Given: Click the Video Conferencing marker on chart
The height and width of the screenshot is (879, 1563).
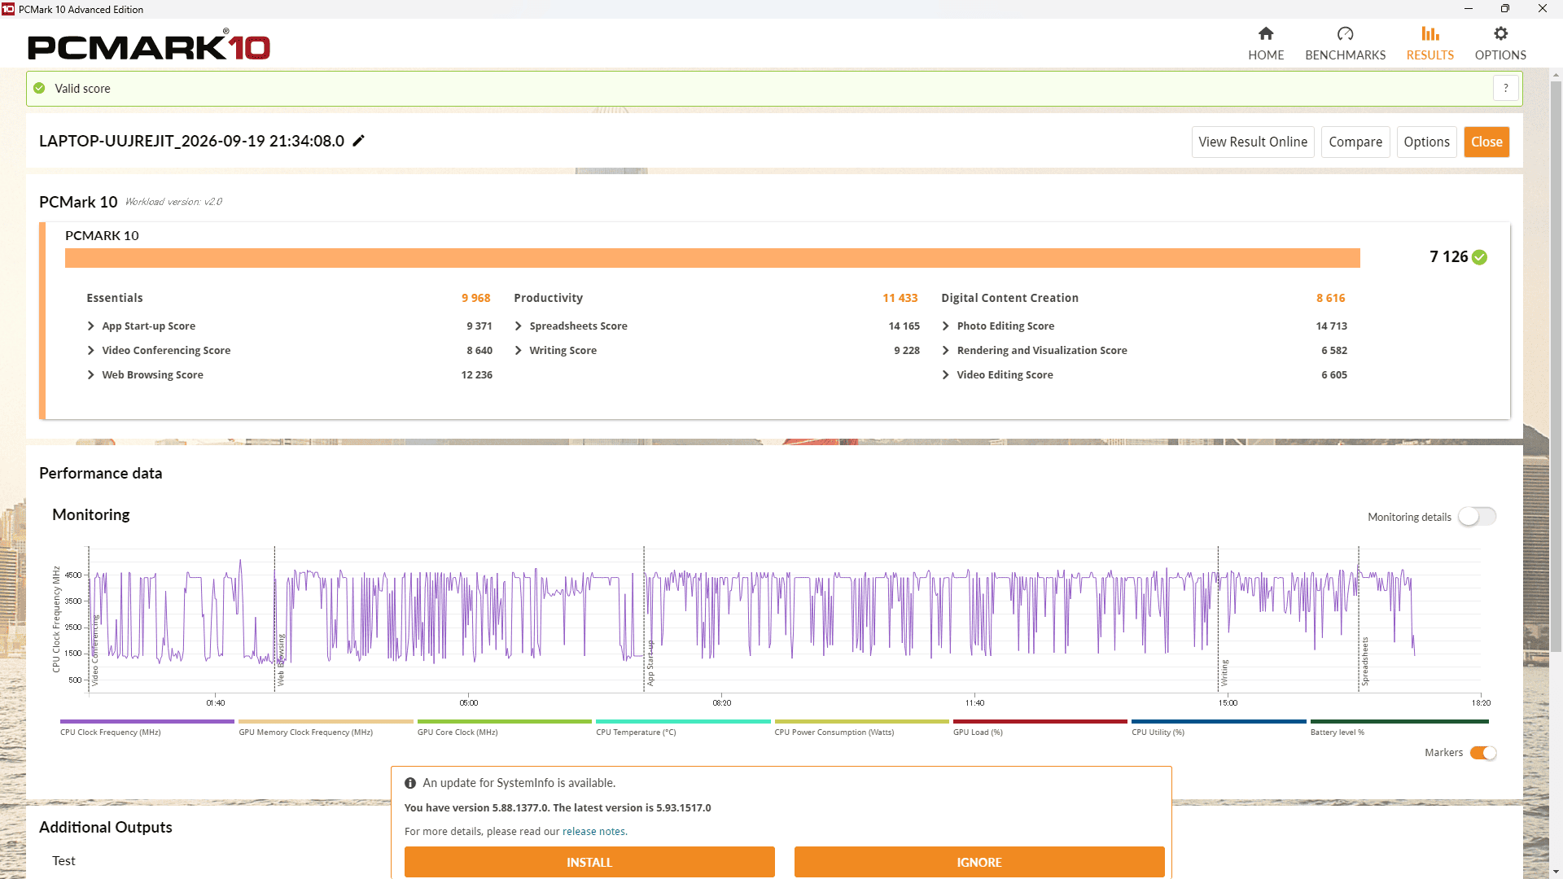Looking at the screenshot, I should point(94,650).
